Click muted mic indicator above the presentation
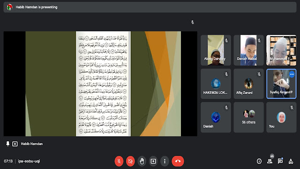This screenshot has height=169, width=300. [193, 22]
